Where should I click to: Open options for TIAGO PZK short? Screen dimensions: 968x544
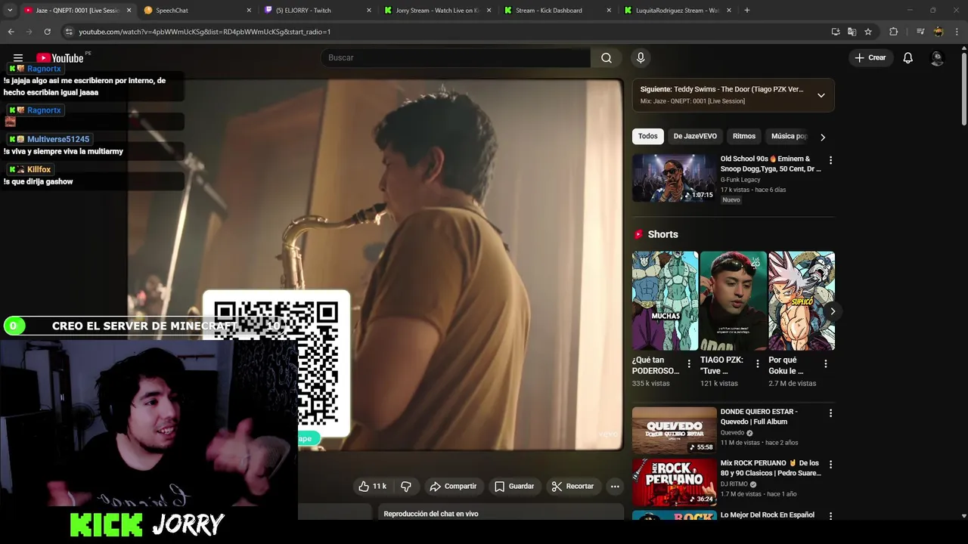point(758,363)
